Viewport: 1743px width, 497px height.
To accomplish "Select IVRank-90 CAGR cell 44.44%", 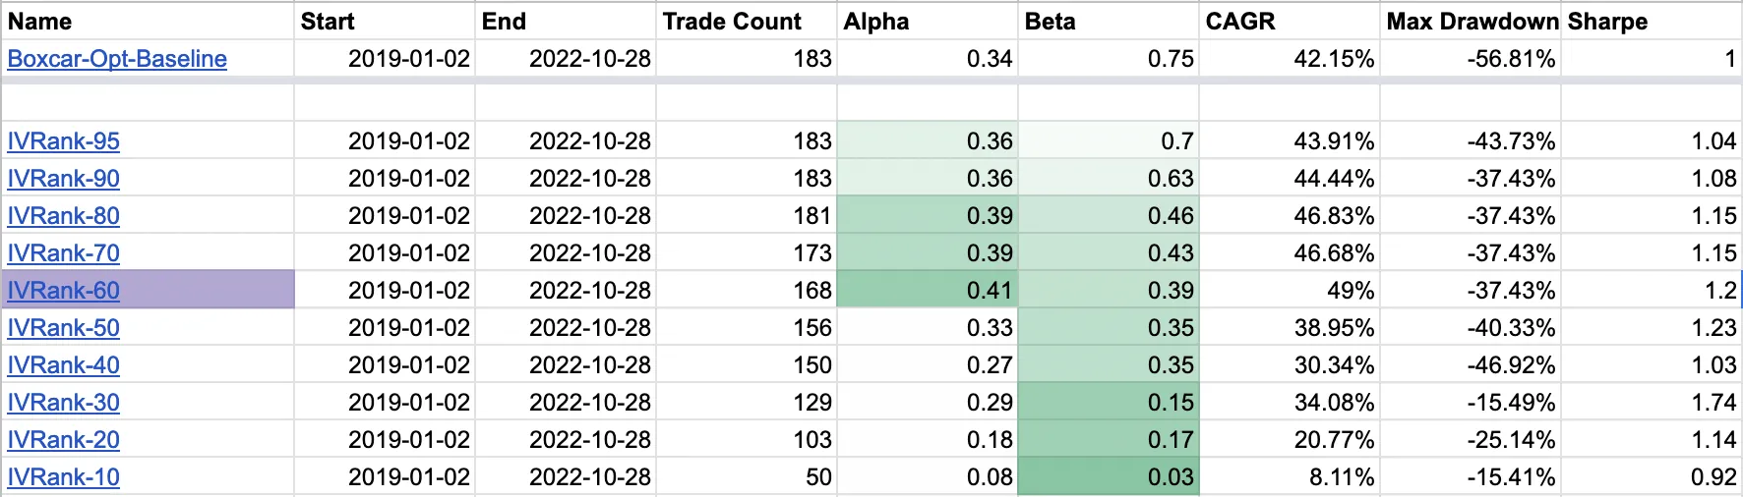I will click(1290, 179).
